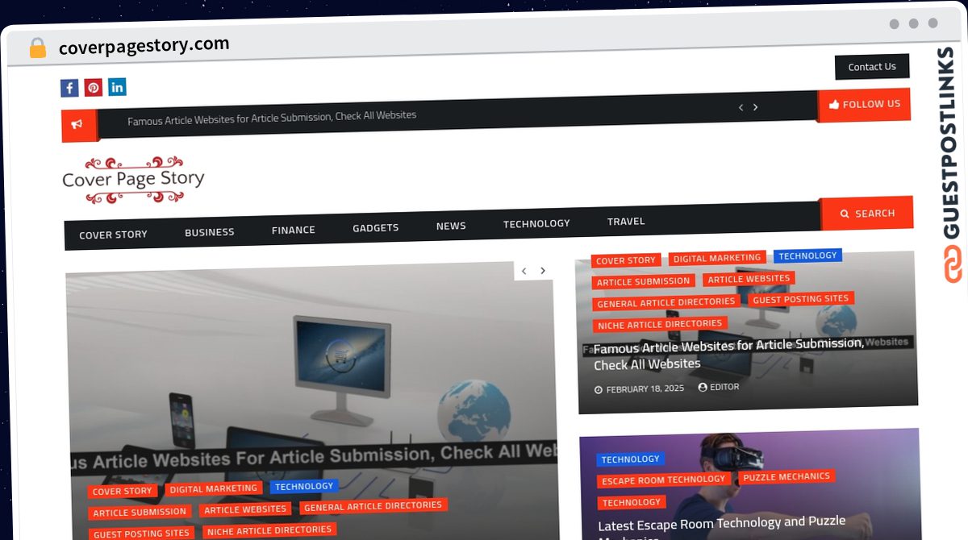Show next headline in the news ticker
The width and height of the screenshot is (968, 540).
coord(755,107)
